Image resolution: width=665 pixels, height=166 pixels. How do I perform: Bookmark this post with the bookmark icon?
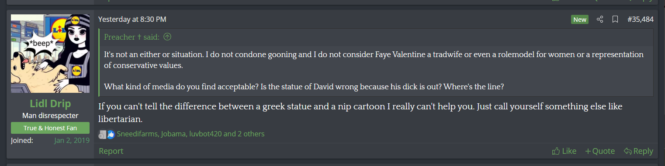615,20
